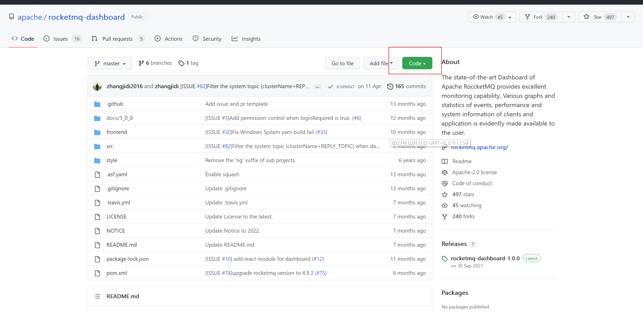Click the .asf.yaml file icon

tap(97, 174)
